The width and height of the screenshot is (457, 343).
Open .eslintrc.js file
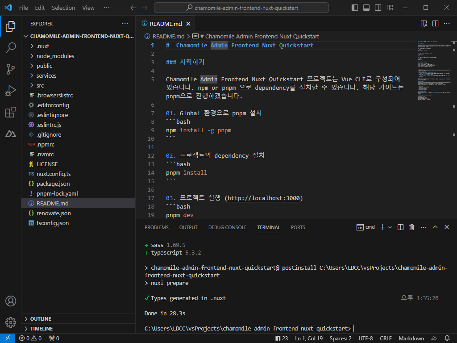pyautogui.click(x=78, y=125)
